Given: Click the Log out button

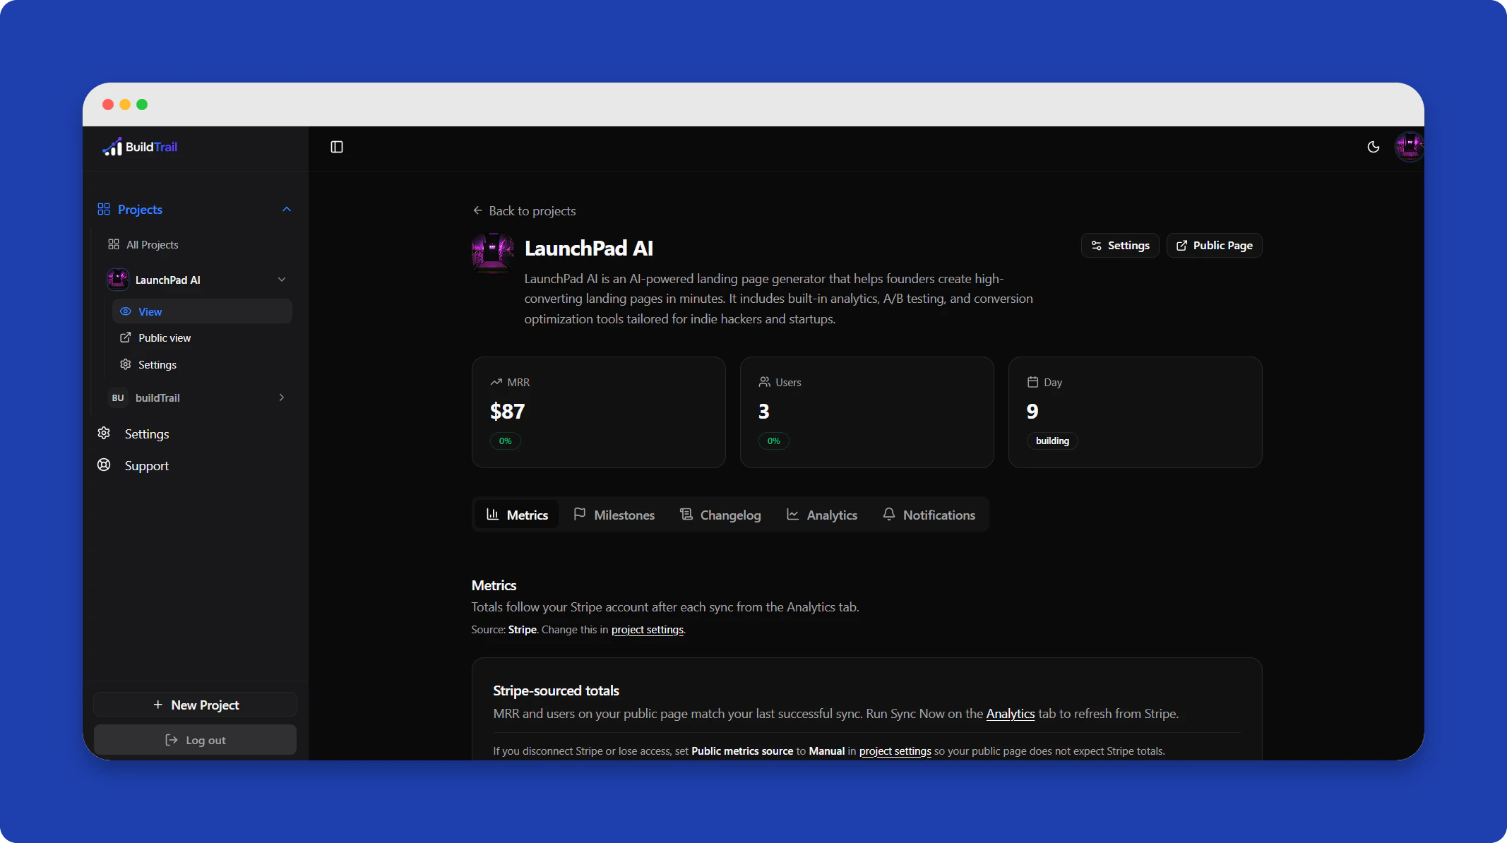Looking at the screenshot, I should tap(196, 740).
